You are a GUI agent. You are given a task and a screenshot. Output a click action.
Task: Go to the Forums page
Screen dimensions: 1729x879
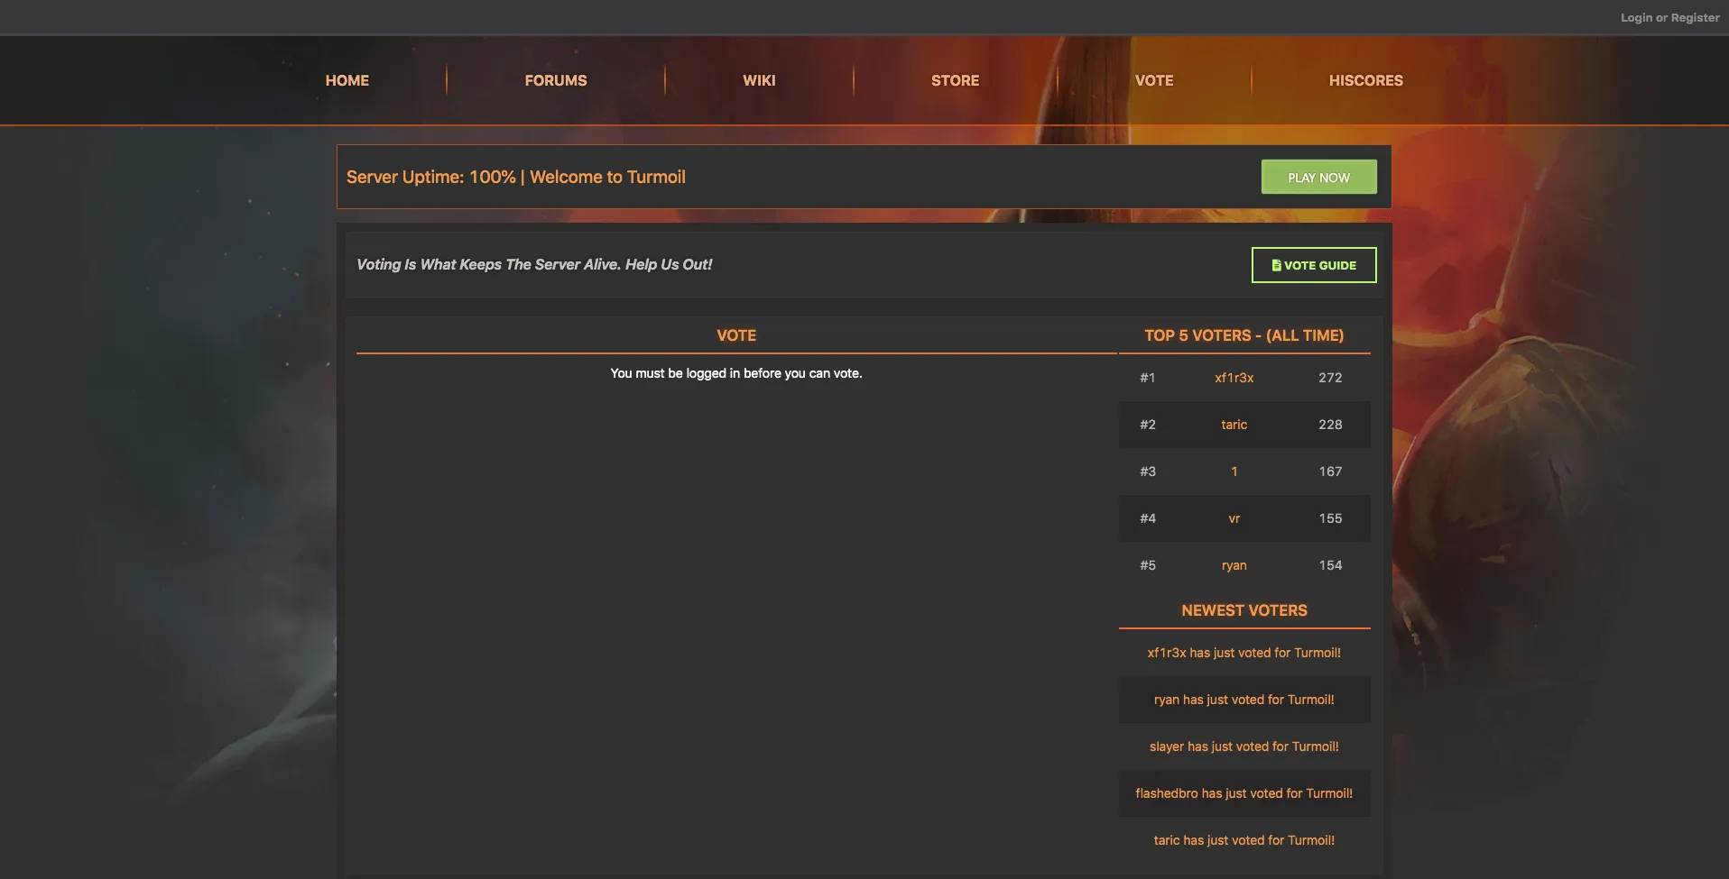click(x=555, y=80)
